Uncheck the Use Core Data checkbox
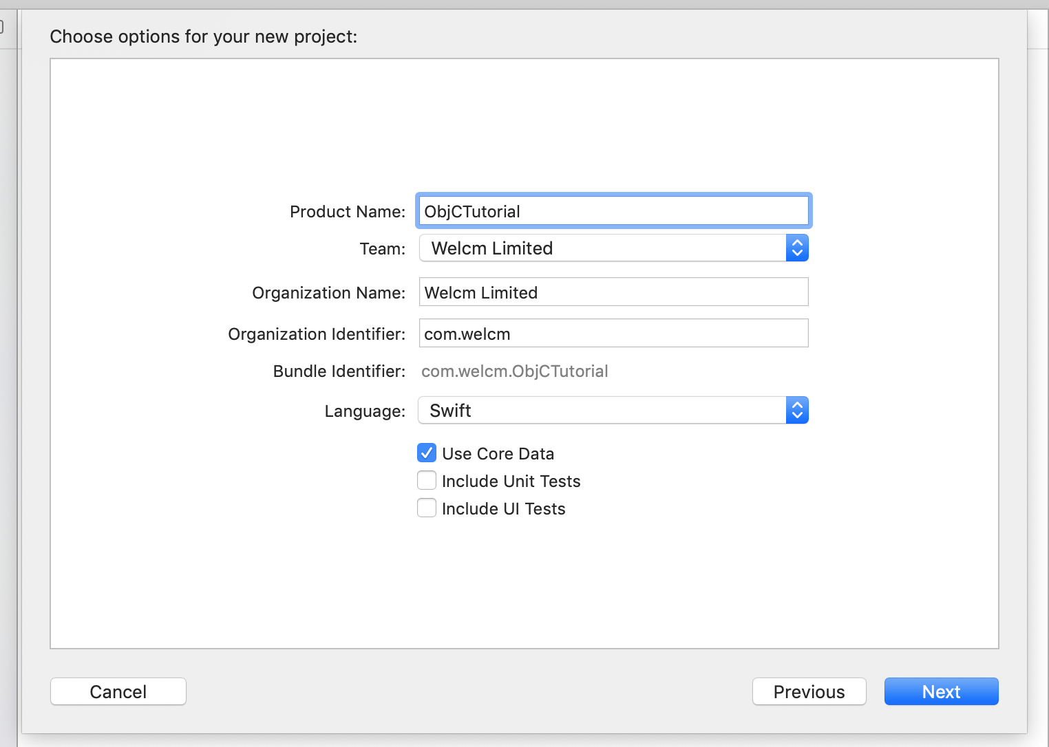Image resolution: width=1049 pixels, height=747 pixels. [427, 453]
